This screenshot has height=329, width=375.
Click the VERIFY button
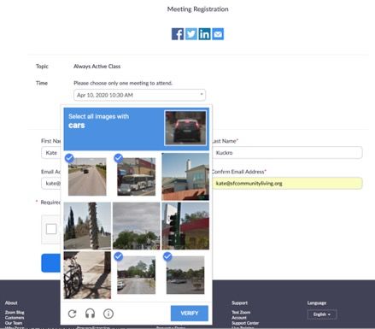coord(190,313)
